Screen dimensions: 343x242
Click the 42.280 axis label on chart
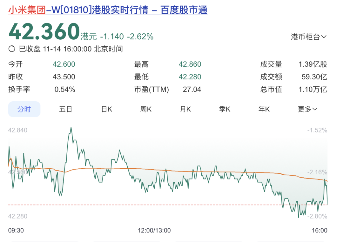point(18,216)
